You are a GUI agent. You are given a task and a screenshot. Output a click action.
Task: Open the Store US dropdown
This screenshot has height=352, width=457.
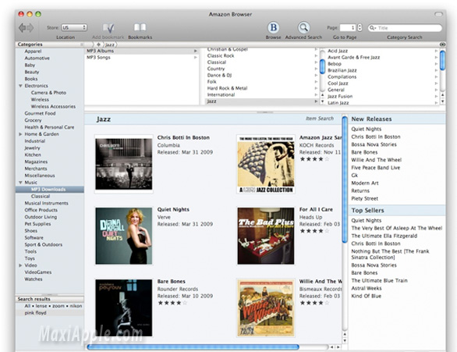pyautogui.click(x=74, y=27)
